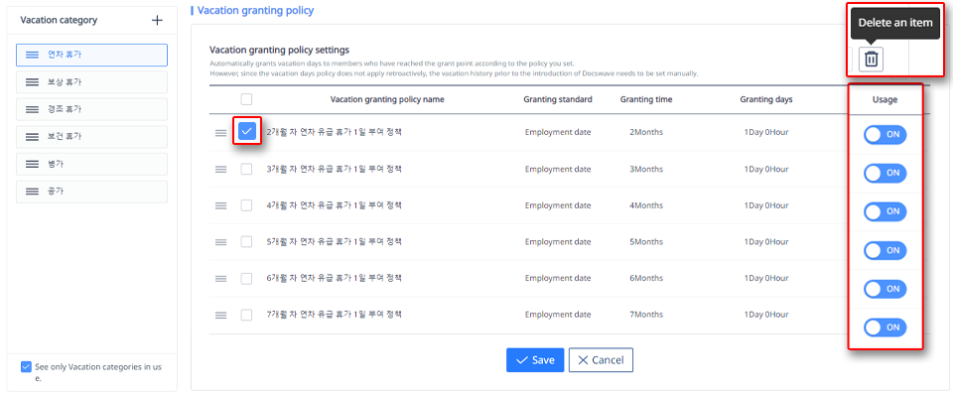953x394 pixels.
Task: Click the 6개월 차 연차 유급 휴가 policy name
Action: pos(335,279)
